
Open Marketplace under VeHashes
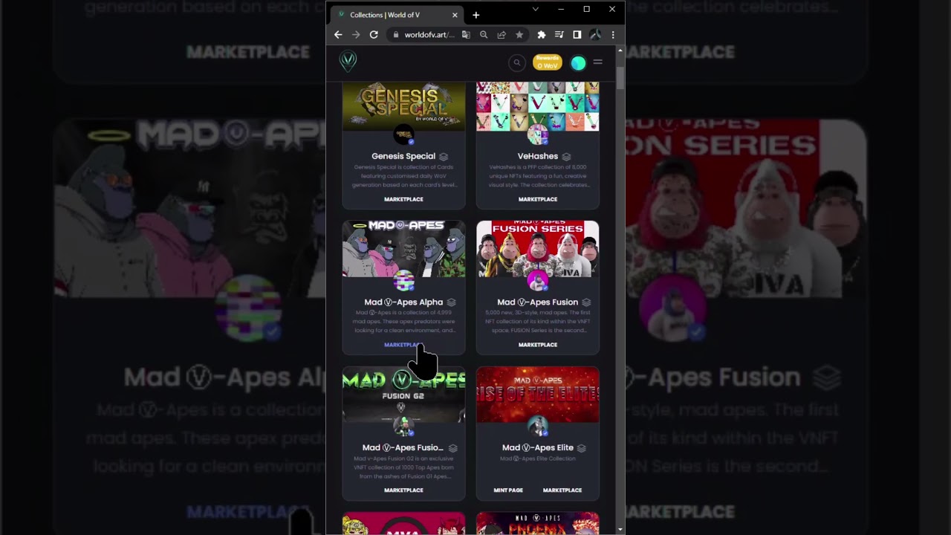tap(538, 199)
